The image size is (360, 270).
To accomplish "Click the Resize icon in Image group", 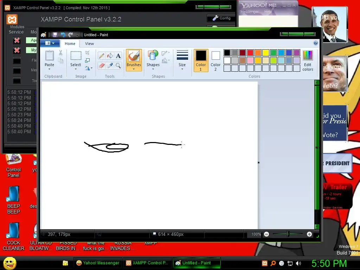I will tap(87, 60).
